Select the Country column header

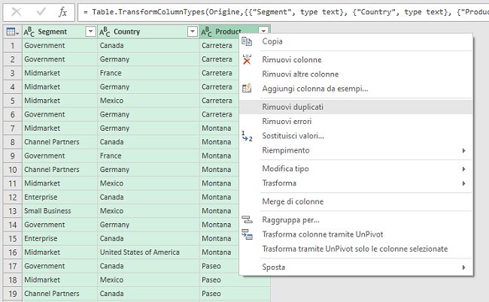148,32
